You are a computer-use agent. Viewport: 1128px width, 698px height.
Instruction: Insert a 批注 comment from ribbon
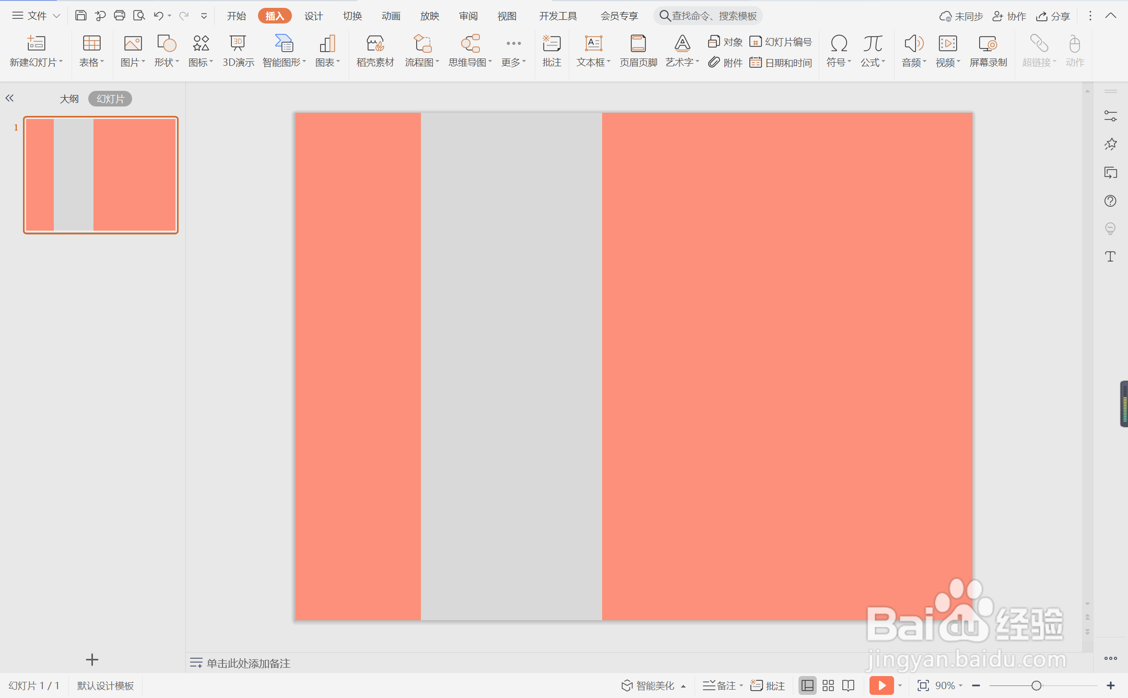point(551,51)
